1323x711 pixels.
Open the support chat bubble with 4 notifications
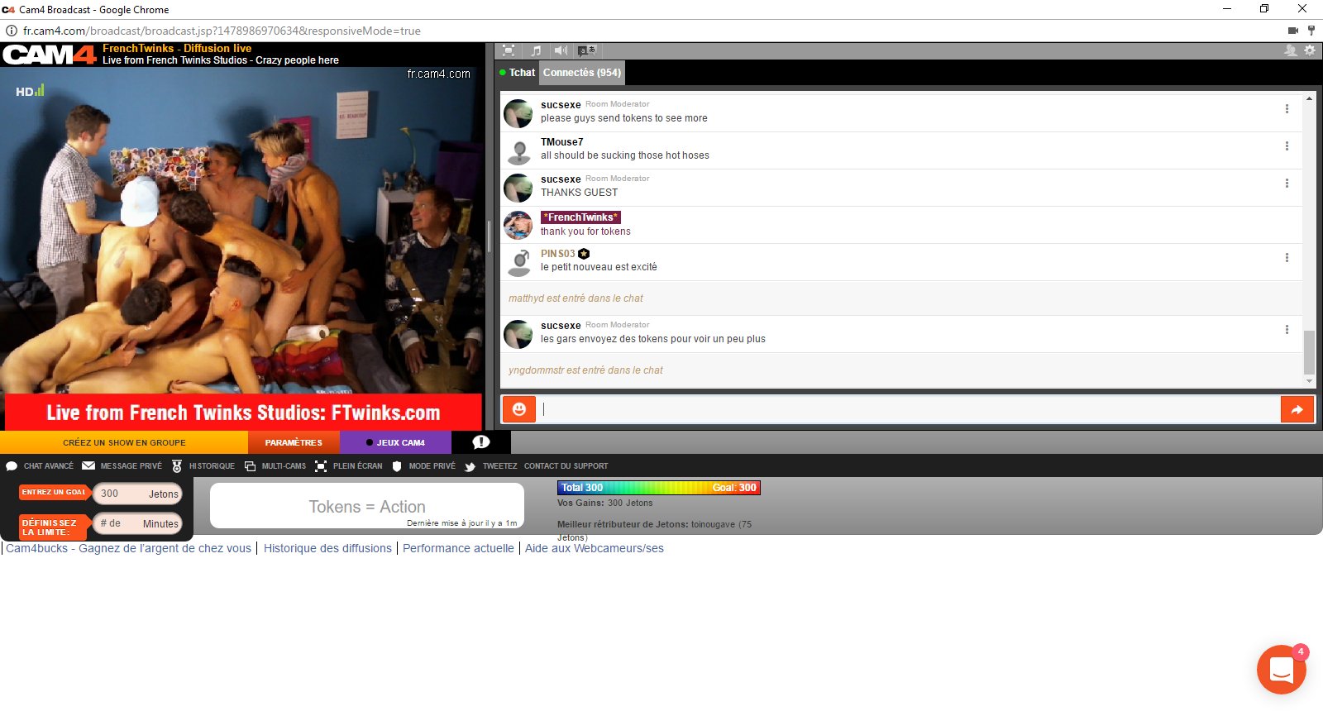tap(1282, 670)
